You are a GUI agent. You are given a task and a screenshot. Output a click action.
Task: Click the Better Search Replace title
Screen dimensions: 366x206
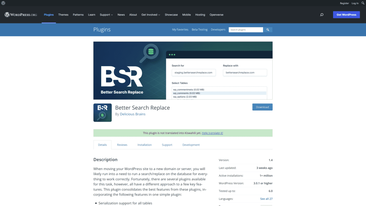(142, 108)
